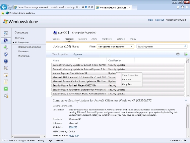Open the Endpoint Protection shield icon

(x=6, y=54)
